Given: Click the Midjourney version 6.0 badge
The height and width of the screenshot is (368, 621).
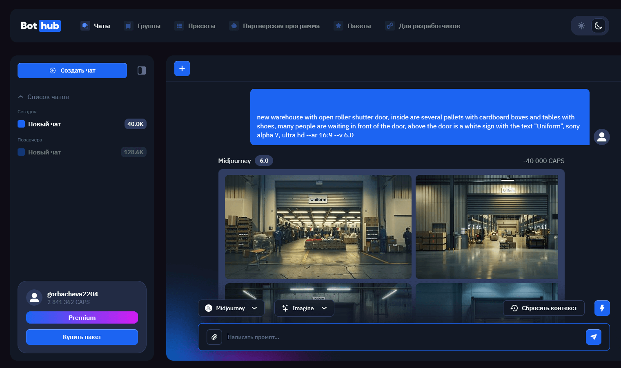Looking at the screenshot, I should [264, 161].
